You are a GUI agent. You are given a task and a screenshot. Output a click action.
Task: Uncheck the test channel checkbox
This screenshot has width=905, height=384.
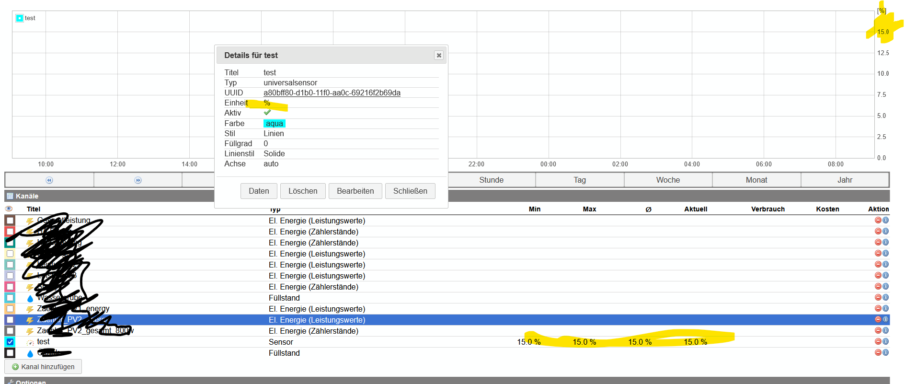click(10, 342)
